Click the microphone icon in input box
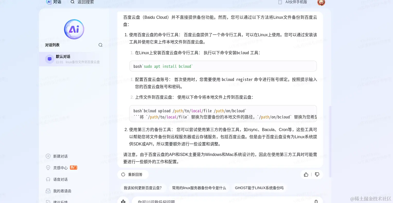Image resolution: width=393 pixels, height=203 pixels. [316, 201]
